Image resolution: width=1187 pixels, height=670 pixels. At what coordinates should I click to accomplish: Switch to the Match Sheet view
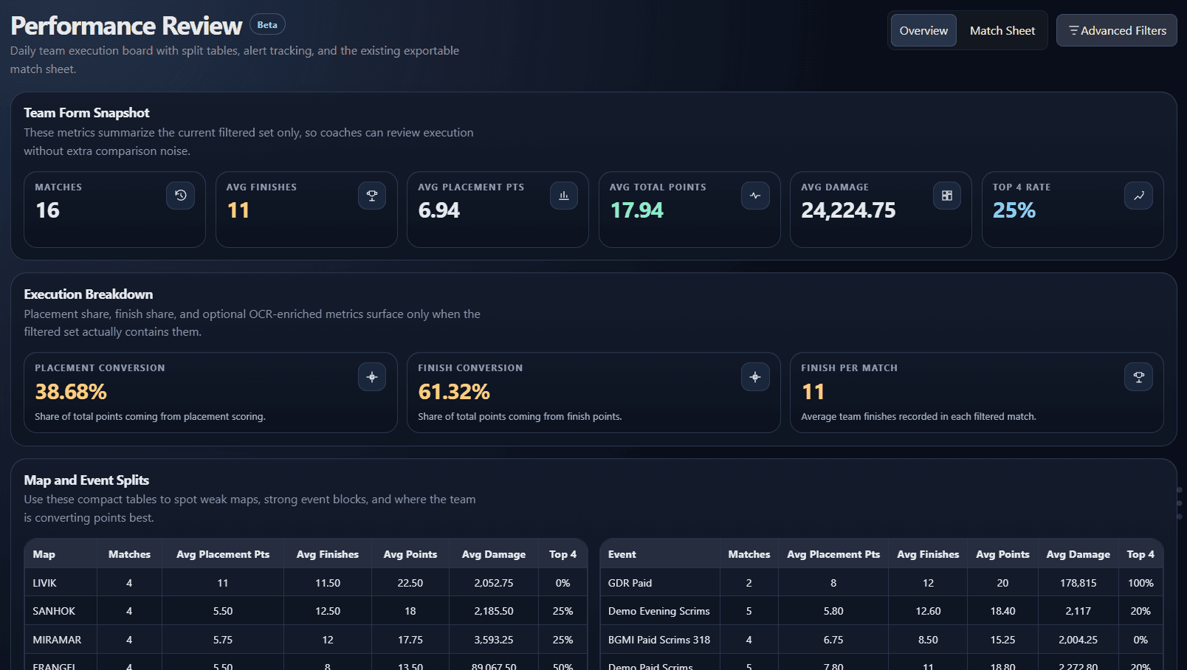click(x=1002, y=30)
